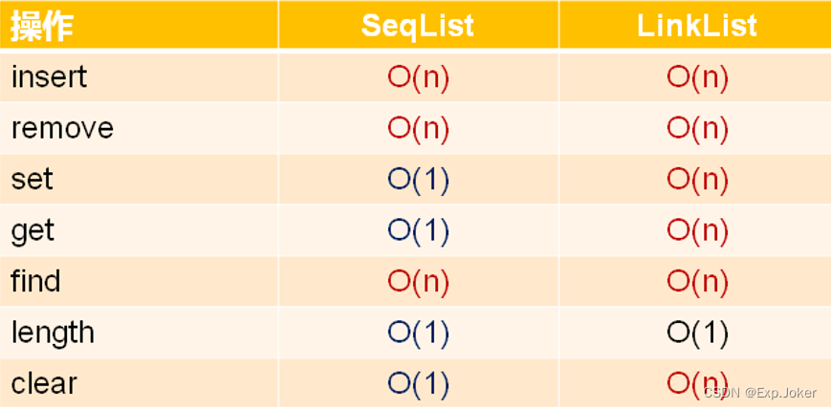Viewport: 831px width, 409px height.
Task: Click SeqList get complexity O(1)
Action: 418,230
